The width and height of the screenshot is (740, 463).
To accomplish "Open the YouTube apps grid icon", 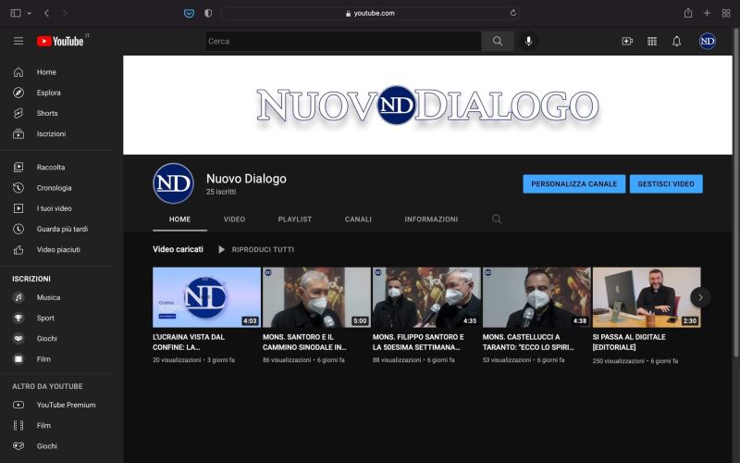I will [x=652, y=41].
